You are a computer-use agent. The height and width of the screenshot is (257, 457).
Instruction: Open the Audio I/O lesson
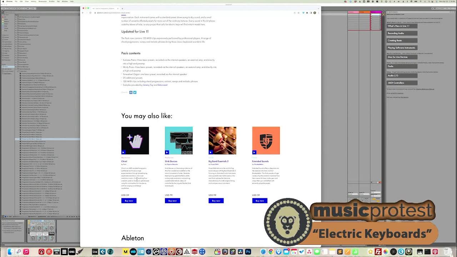click(x=402, y=76)
